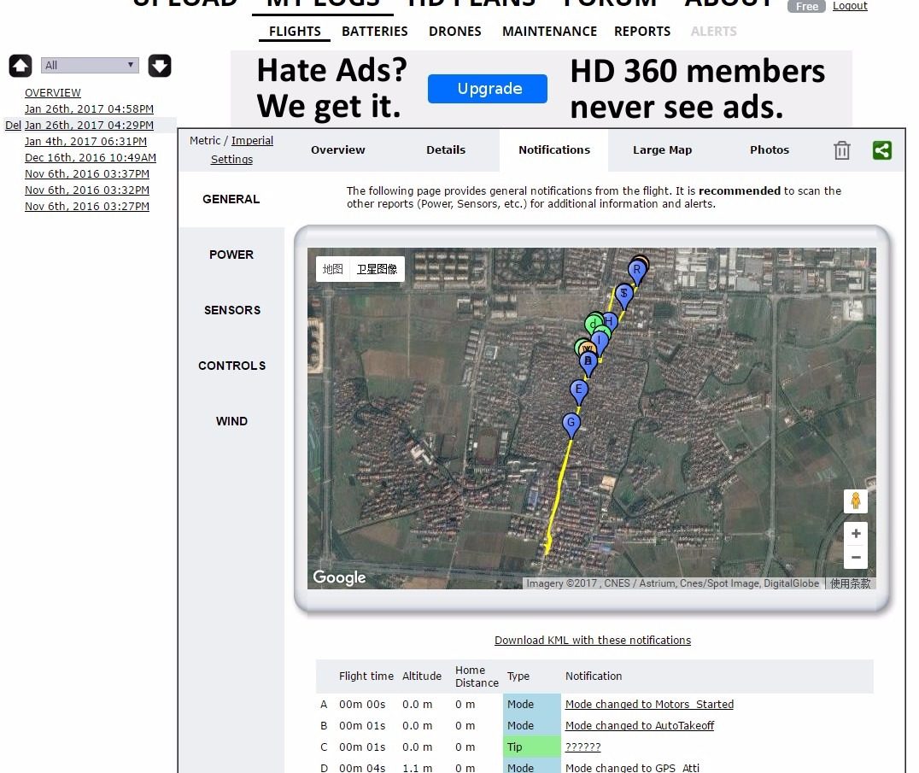Click the 'Home Distance' column header
The image size is (919, 773).
(477, 676)
